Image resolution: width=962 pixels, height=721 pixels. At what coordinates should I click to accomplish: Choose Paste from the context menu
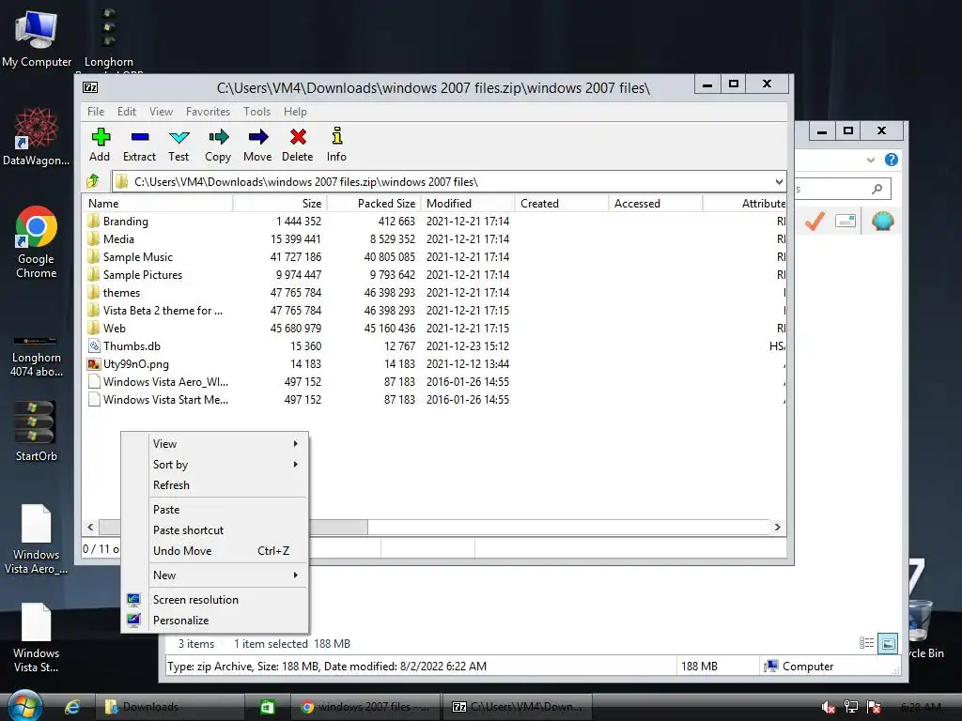214,510
